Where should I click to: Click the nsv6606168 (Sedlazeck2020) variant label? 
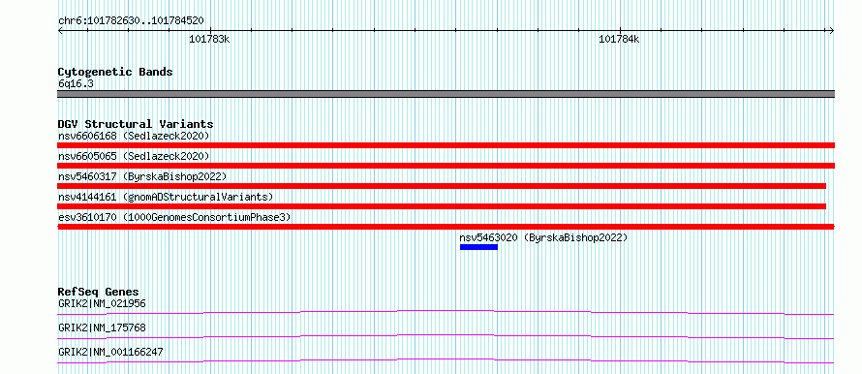(x=134, y=136)
